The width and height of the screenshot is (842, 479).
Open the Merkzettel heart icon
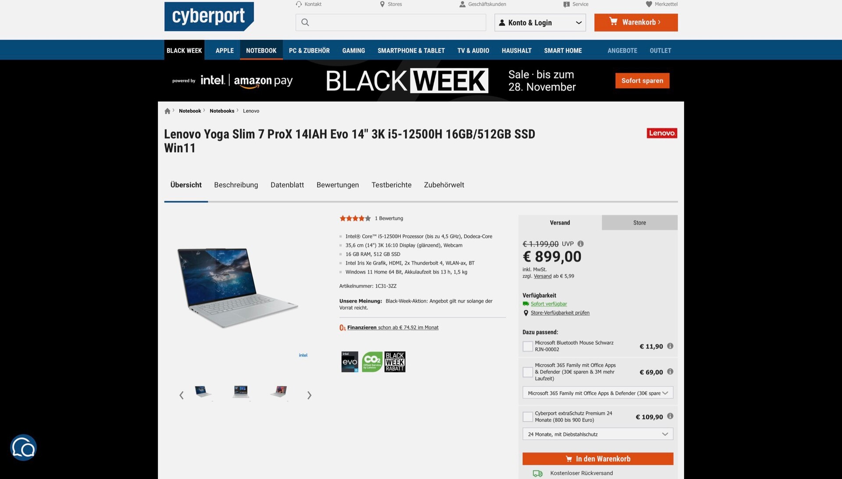coord(649,4)
